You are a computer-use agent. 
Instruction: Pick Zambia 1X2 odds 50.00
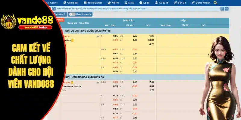point(151,40)
